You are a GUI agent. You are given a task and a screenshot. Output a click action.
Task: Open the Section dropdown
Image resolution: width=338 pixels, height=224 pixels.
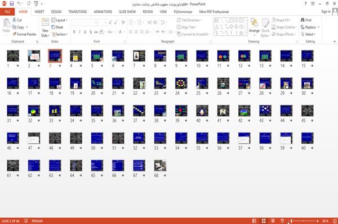click(x=60, y=34)
